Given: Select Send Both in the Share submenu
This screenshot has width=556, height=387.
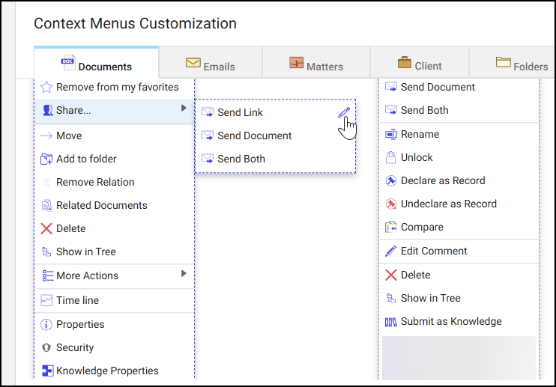Looking at the screenshot, I should (275, 159).
